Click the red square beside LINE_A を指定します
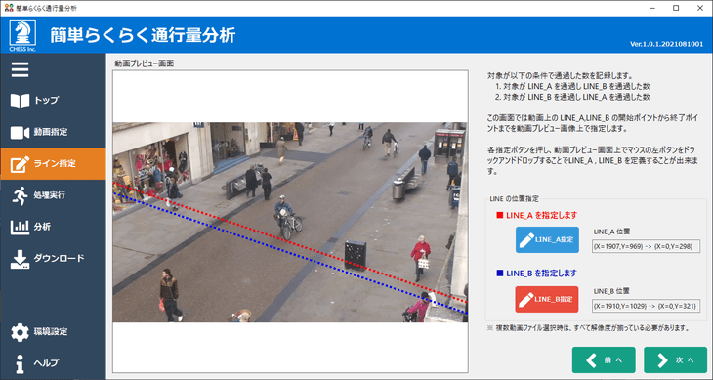Screen dimensions: 713x380 pos(500,216)
